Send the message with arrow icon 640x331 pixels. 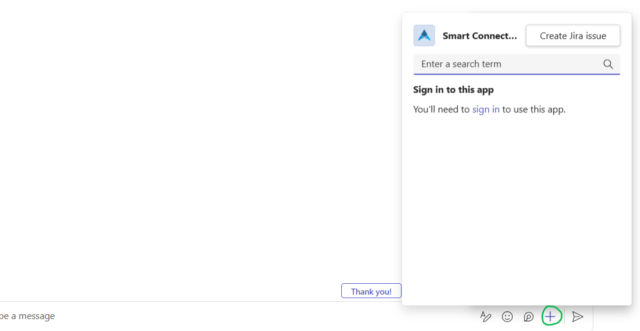[577, 317]
